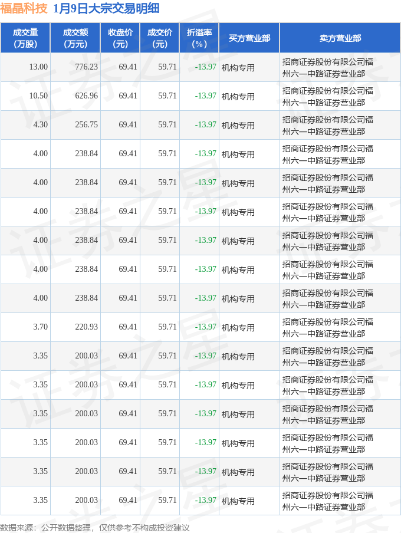Click the seller branch in the 10.50 row
401x533 pixels.
pos(327,96)
